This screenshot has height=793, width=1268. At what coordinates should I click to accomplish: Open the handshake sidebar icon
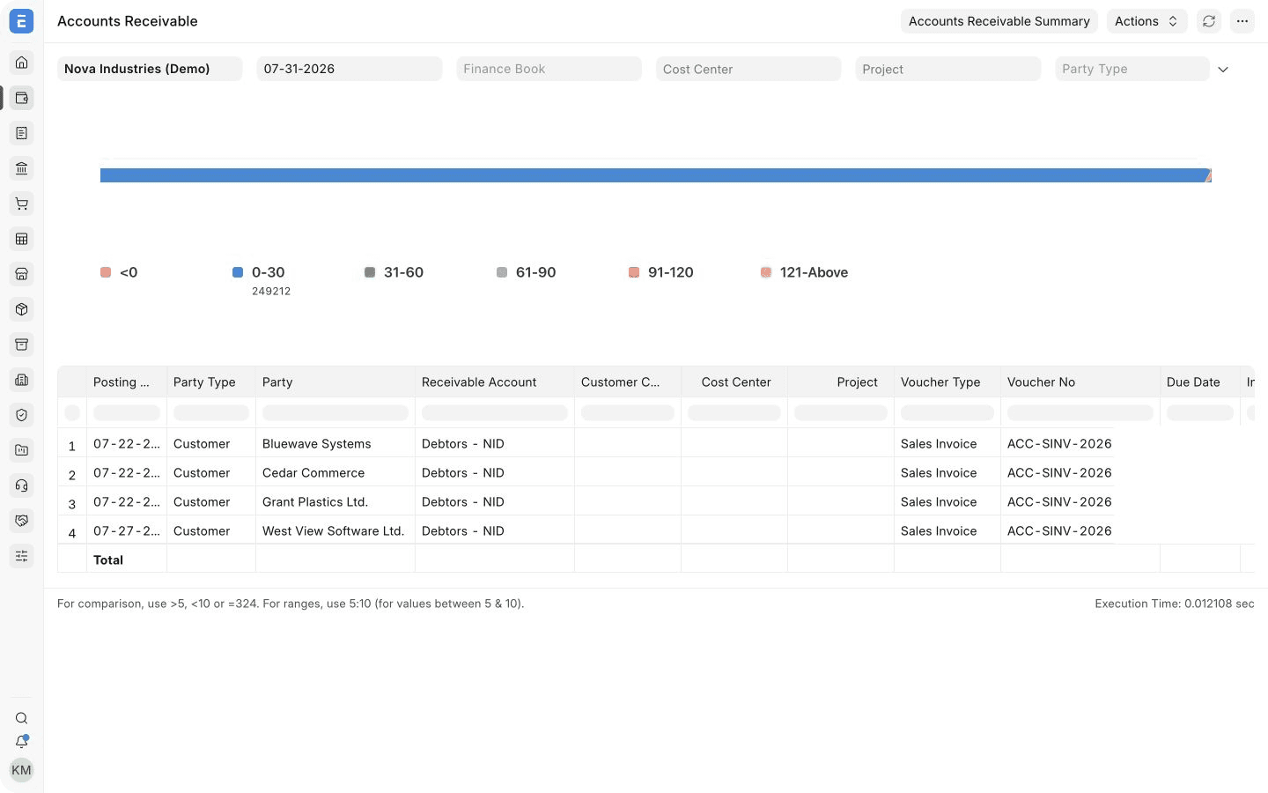click(21, 521)
